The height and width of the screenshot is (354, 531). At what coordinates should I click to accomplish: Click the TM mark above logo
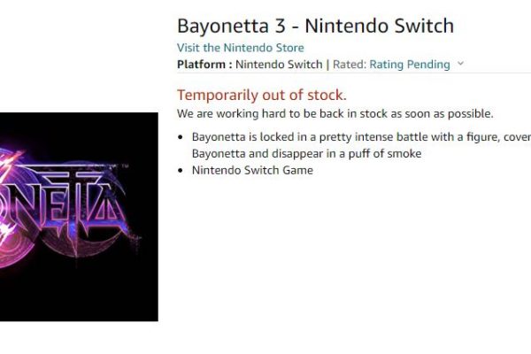124,165
